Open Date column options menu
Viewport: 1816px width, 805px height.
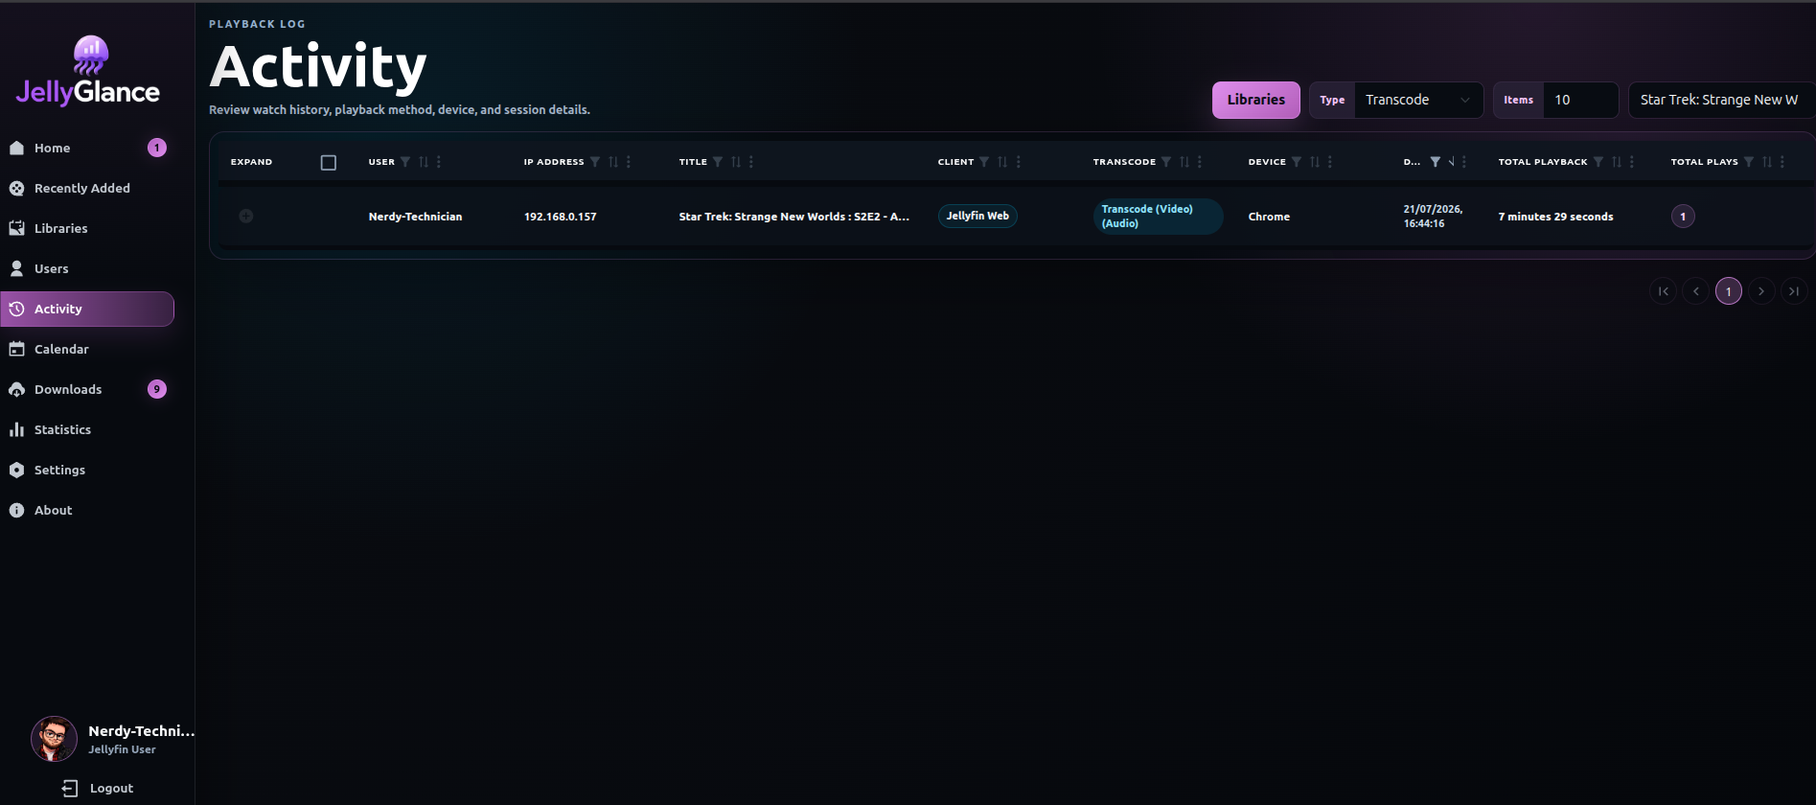point(1464,162)
